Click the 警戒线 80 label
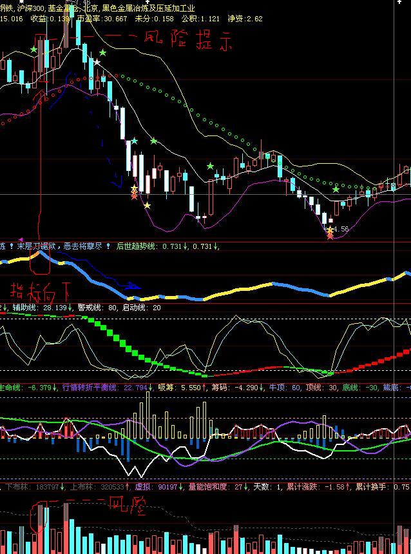411x554 pixels. click(97, 308)
